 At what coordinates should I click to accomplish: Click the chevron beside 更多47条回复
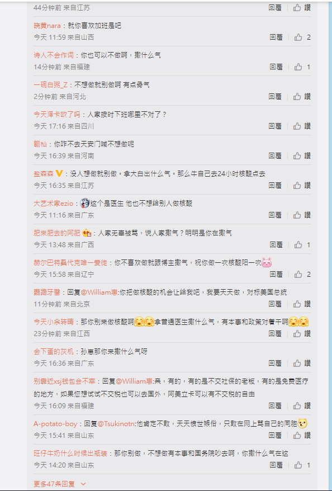[x=83, y=484]
